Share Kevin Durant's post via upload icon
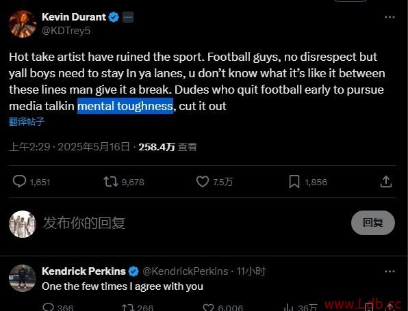This screenshot has width=408, height=311. [x=386, y=181]
